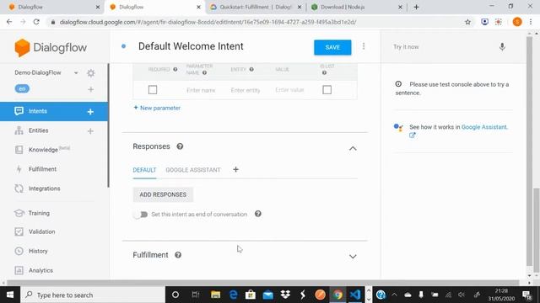This screenshot has height=303, width=540.
Task: Open help for Responses section
Action: (180, 146)
